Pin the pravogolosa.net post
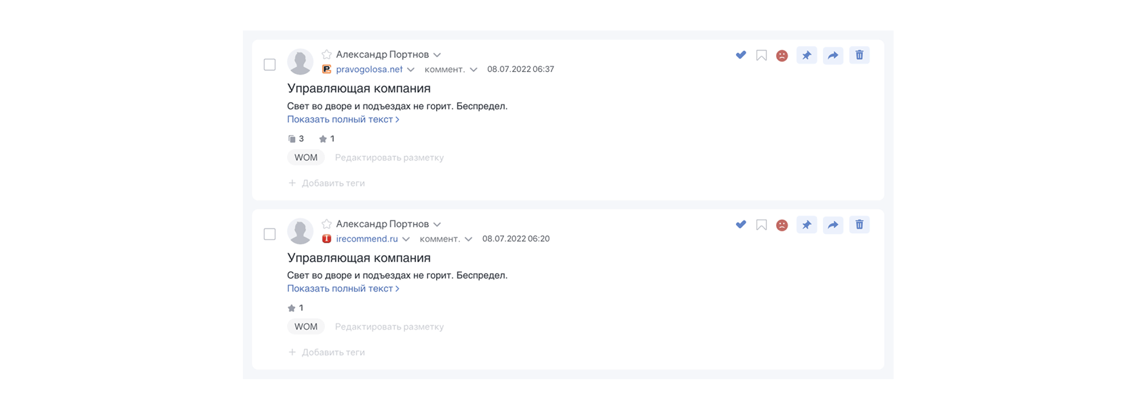1137x409 pixels. pos(806,56)
